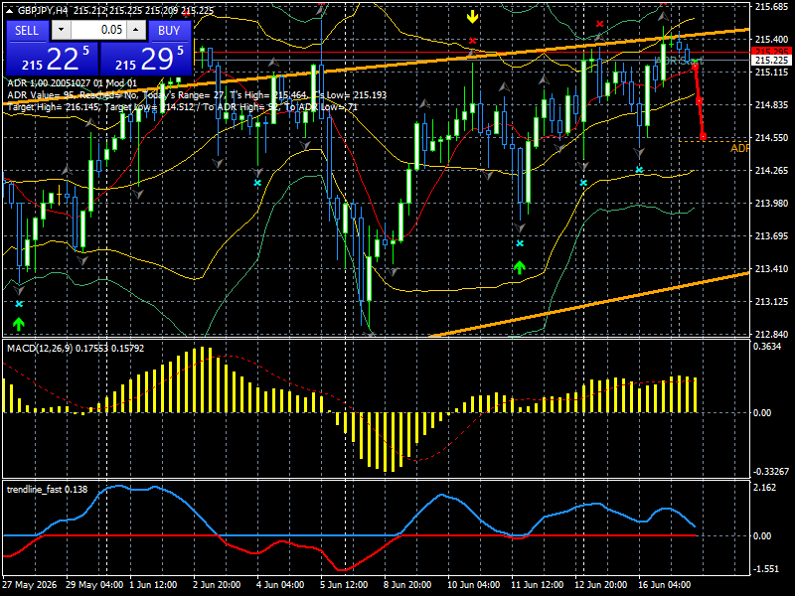Click the 8 Jun 20:00 time label
Viewport: 795px width, 596px height.
click(x=407, y=585)
